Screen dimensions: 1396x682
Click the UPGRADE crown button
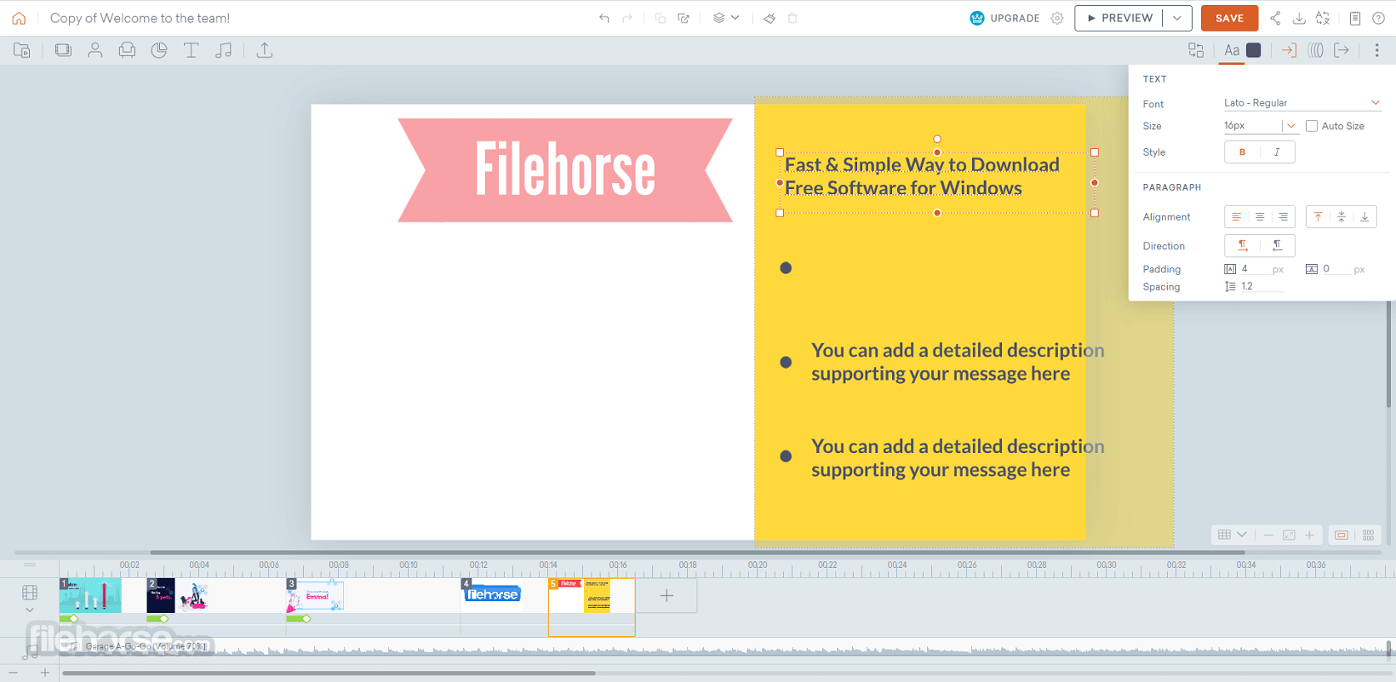click(1004, 18)
